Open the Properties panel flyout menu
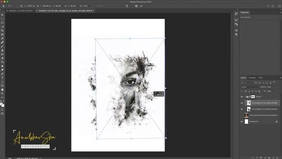 tap(281, 12)
